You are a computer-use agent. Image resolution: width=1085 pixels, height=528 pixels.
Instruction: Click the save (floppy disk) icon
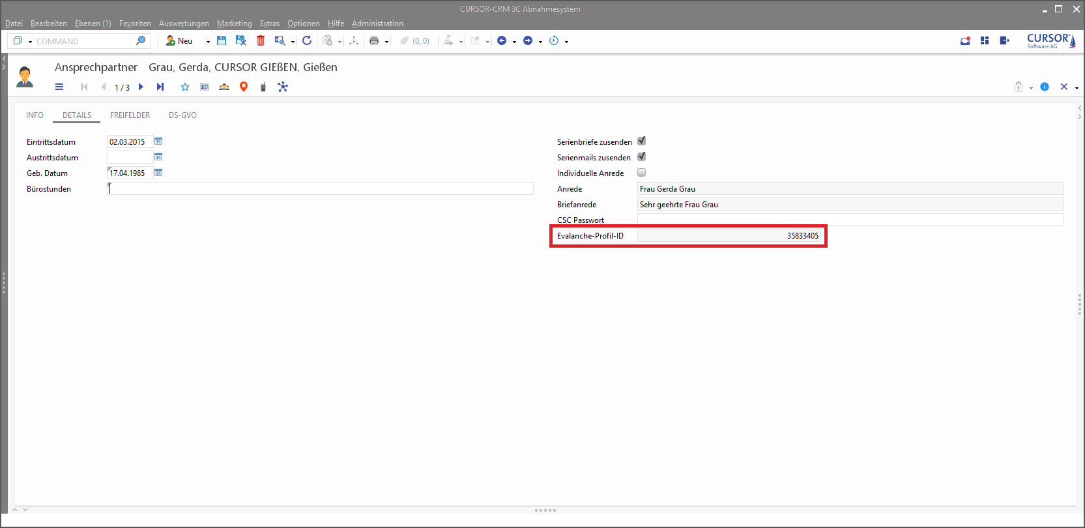(x=222, y=40)
